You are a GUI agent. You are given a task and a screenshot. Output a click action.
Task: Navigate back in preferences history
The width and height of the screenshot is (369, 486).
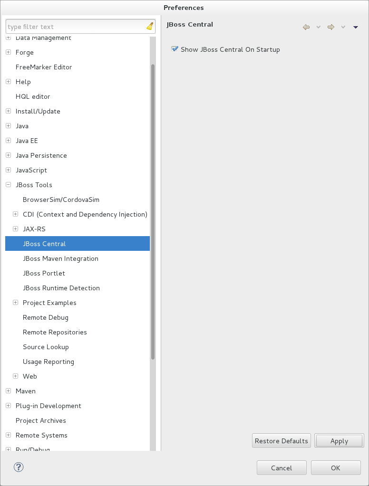306,27
